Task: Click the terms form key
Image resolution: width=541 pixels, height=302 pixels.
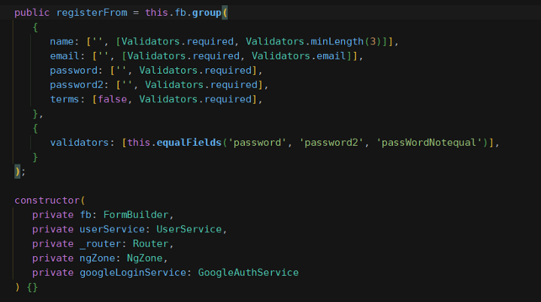Action: point(65,99)
